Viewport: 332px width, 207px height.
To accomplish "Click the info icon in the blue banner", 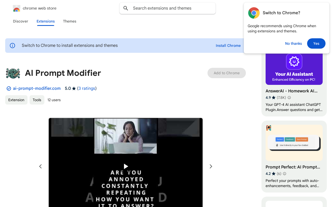I will [12, 46].
